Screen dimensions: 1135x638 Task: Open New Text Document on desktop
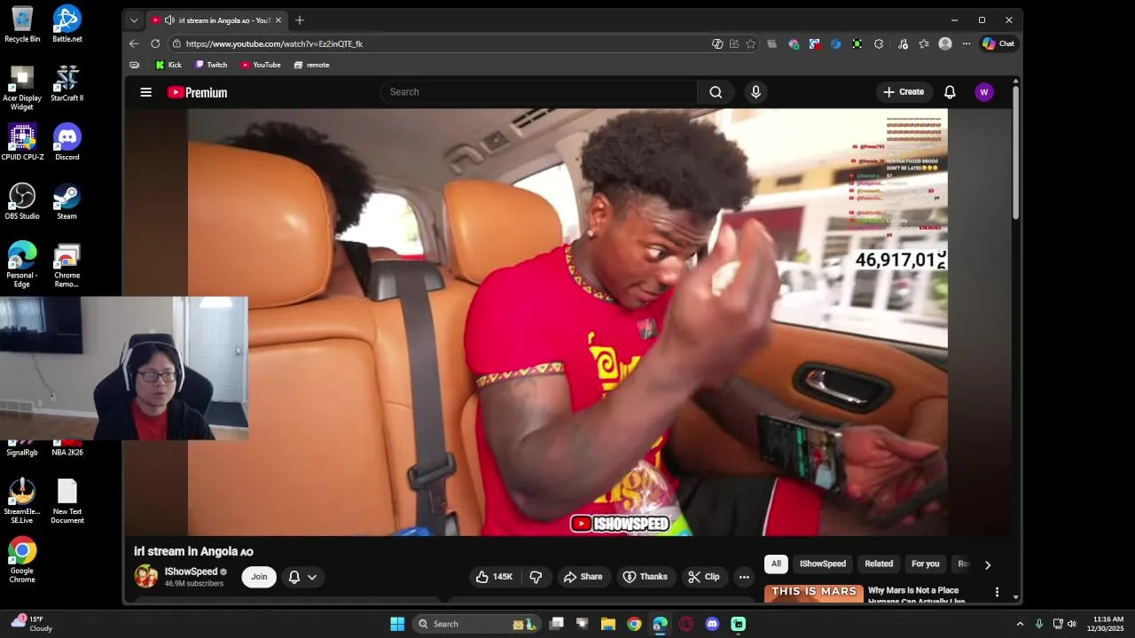coord(67,502)
